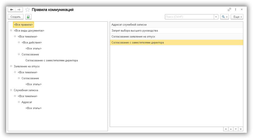Click into the Поиск search field
Viewport: 253px width, 139px height.
(x=189, y=17)
